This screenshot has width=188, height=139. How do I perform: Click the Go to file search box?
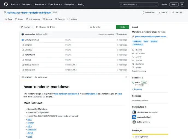[x=101, y=27]
